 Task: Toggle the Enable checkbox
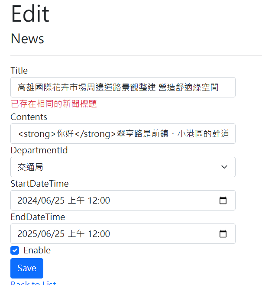pyautogui.click(x=15, y=250)
